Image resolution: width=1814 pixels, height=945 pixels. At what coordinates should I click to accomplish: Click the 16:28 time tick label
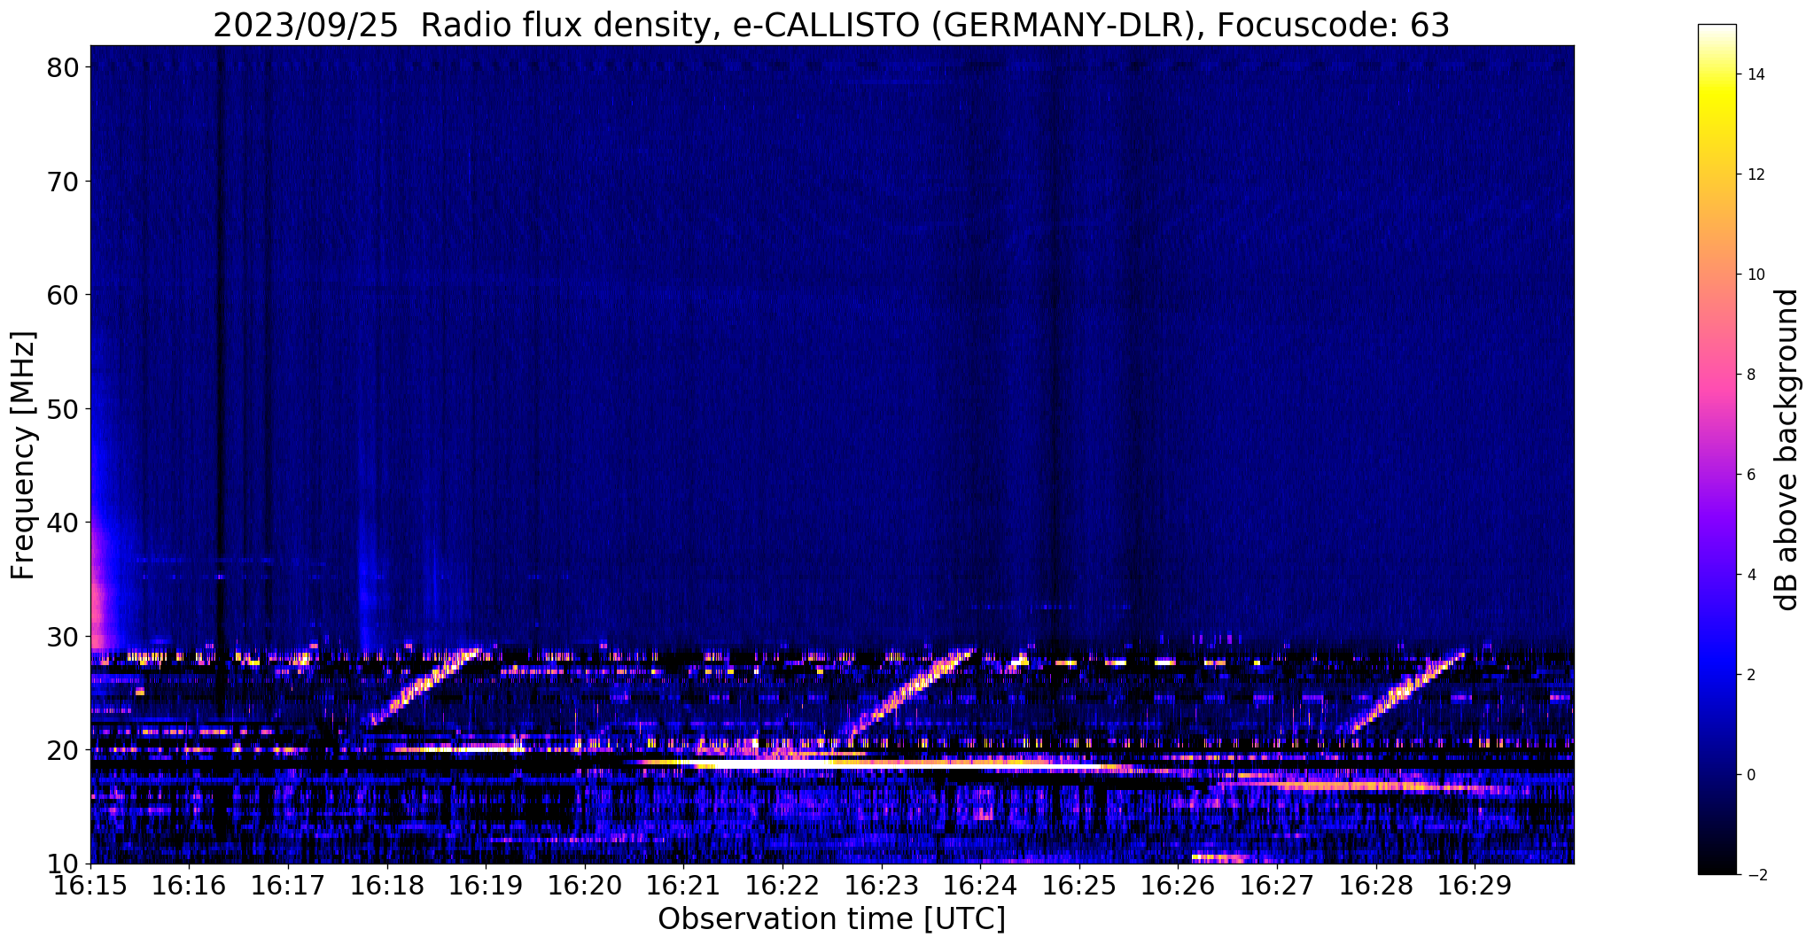tap(1376, 886)
